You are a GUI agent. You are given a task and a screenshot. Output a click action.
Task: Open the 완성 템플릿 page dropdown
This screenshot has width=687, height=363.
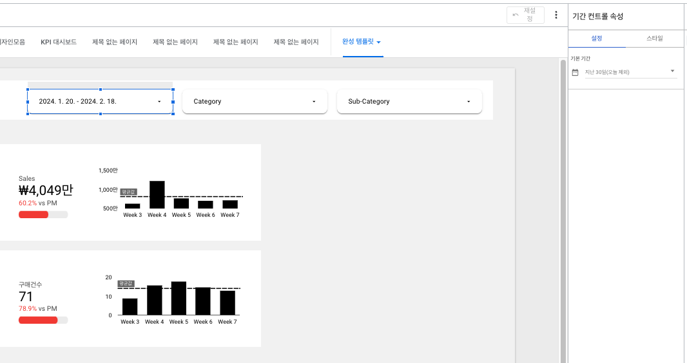pos(362,42)
